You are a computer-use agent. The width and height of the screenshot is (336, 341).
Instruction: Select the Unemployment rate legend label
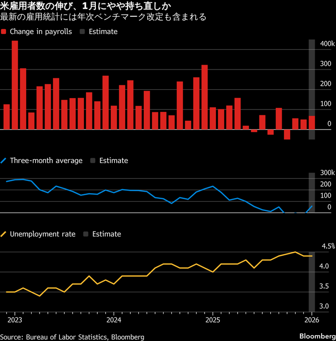42,235
